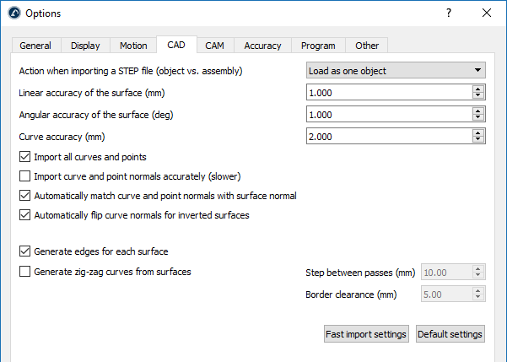This screenshot has height=362, width=507.
Task: Click the linear accuracy value field
Action: click(388, 93)
